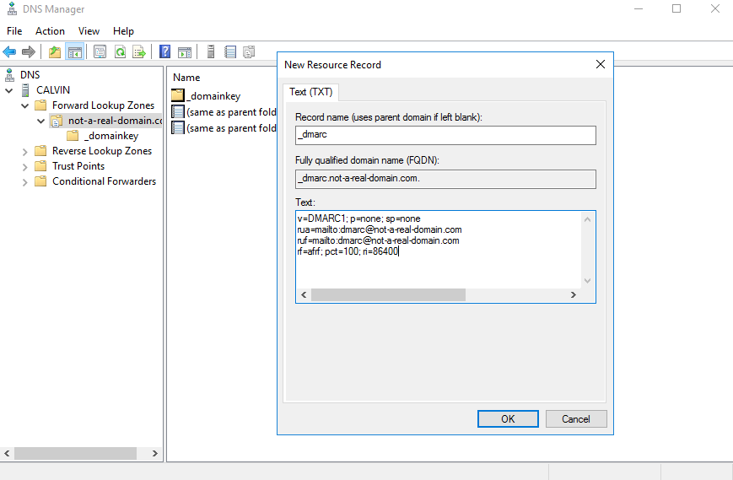Screen dimensions: 733x480
Task: Click the stacked documents toolbar icon
Action: click(x=249, y=51)
